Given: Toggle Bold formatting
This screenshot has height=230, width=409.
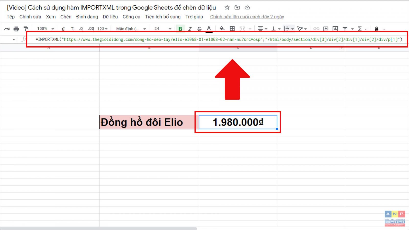Looking at the screenshot, I should (x=180, y=29).
